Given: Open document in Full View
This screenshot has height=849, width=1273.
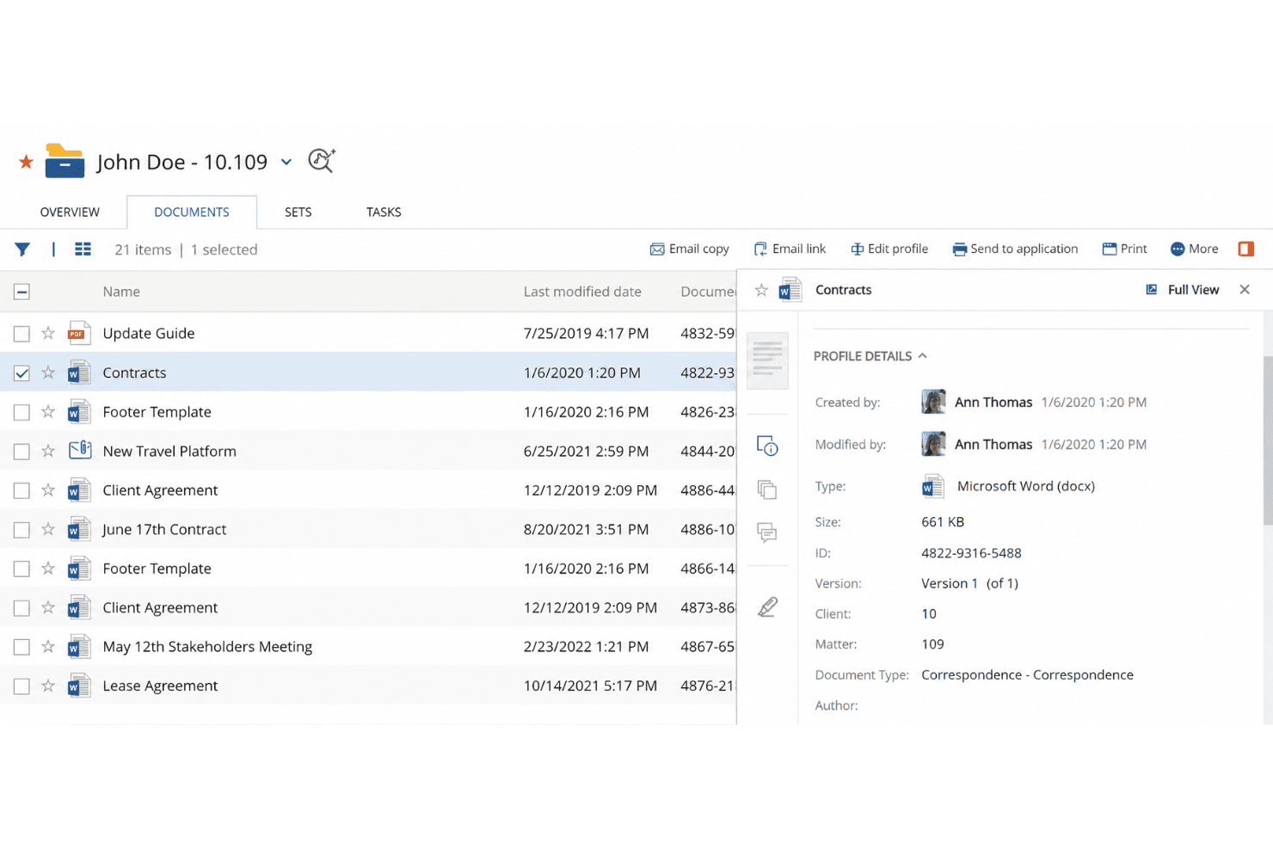Looking at the screenshot, I should 1183,290.
